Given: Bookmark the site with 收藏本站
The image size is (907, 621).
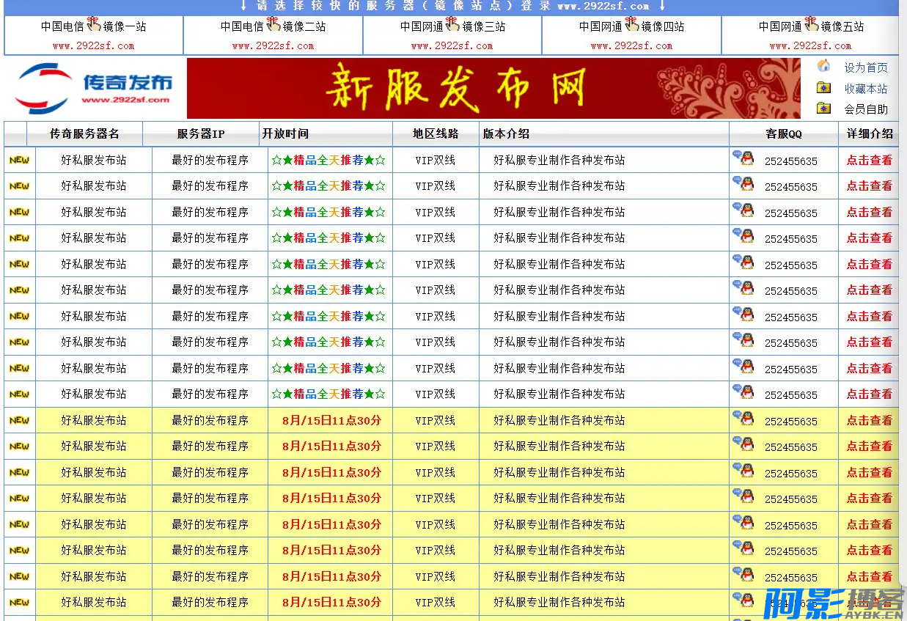Looking at the screenshot, I should coord(866,89).
